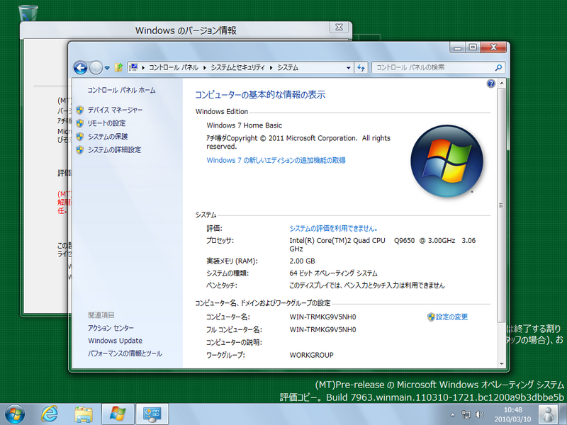Image resolution: width=567 pixels, height=425 pixels.
Task: Open システムの詳細設定 link
Action: click(114, 149)
